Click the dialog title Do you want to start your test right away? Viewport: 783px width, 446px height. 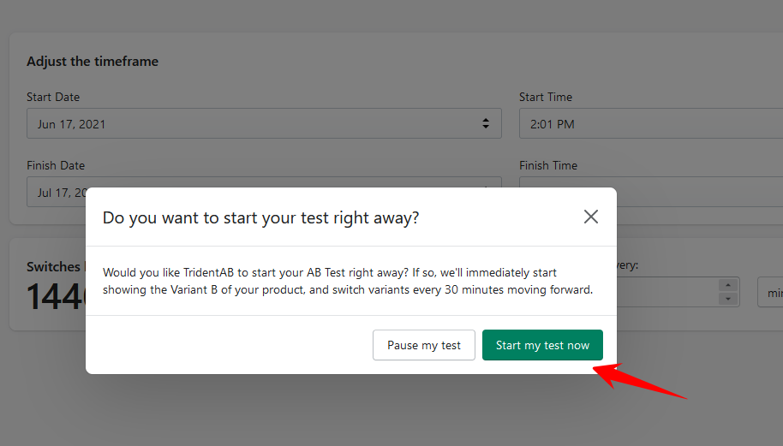(260, 218)
